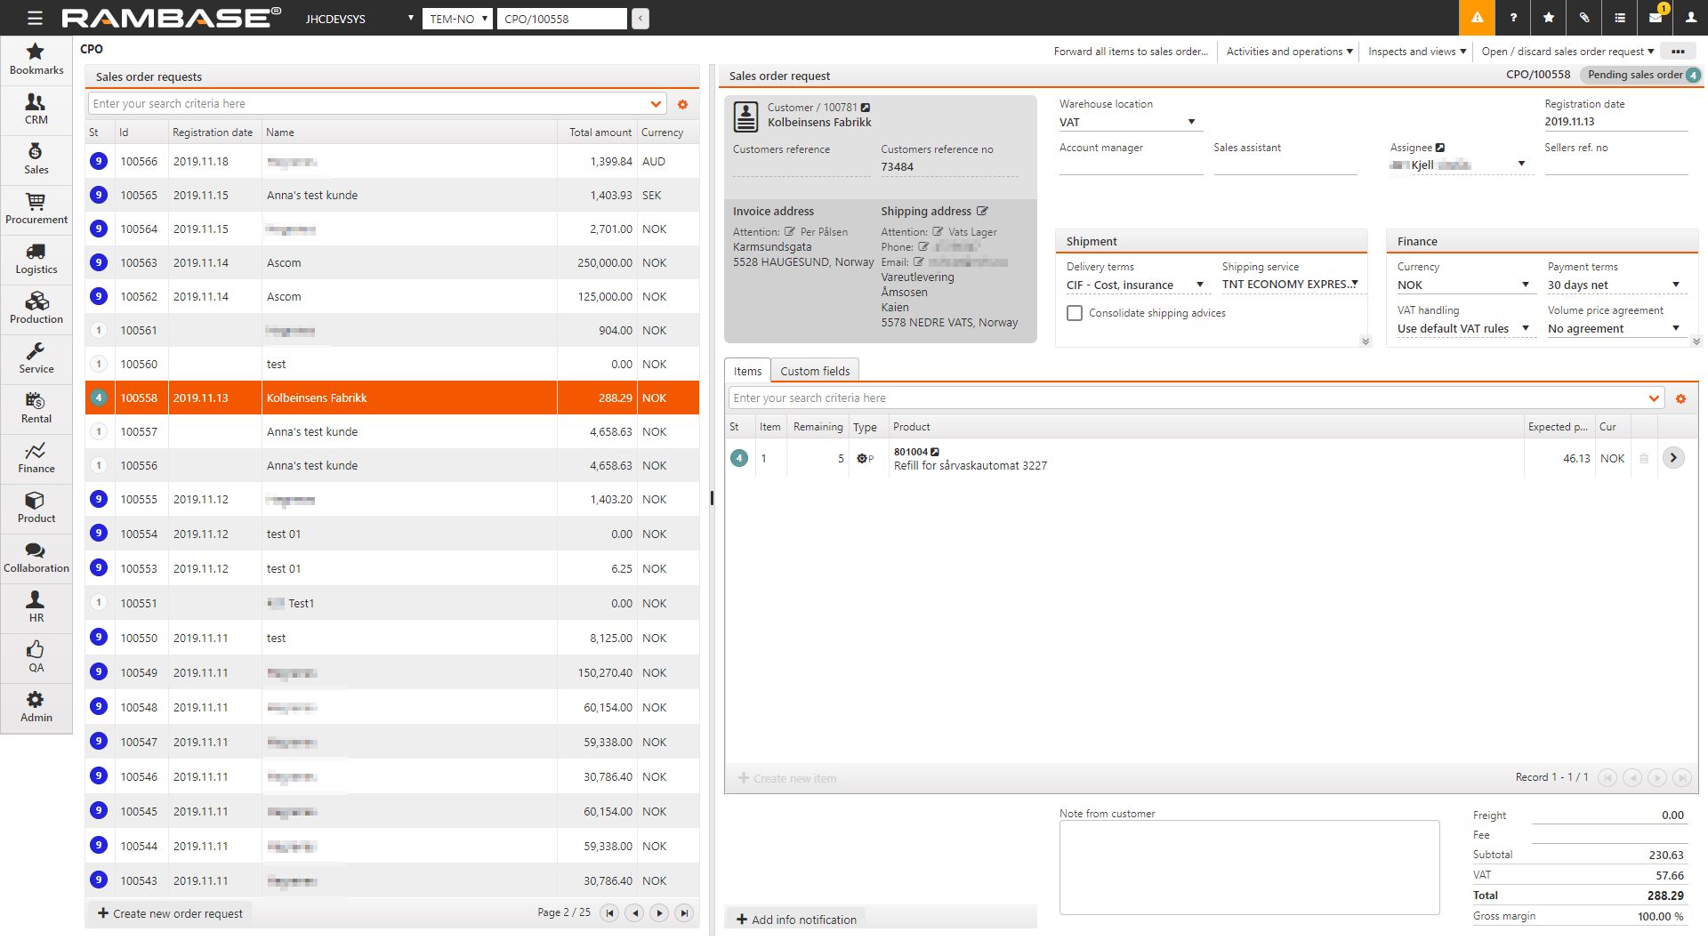Image resolution: width=1708 pixels, height=940 pixels.
Task: Open the Payment terms dropdown
Action: click(x=1675, y=285)
